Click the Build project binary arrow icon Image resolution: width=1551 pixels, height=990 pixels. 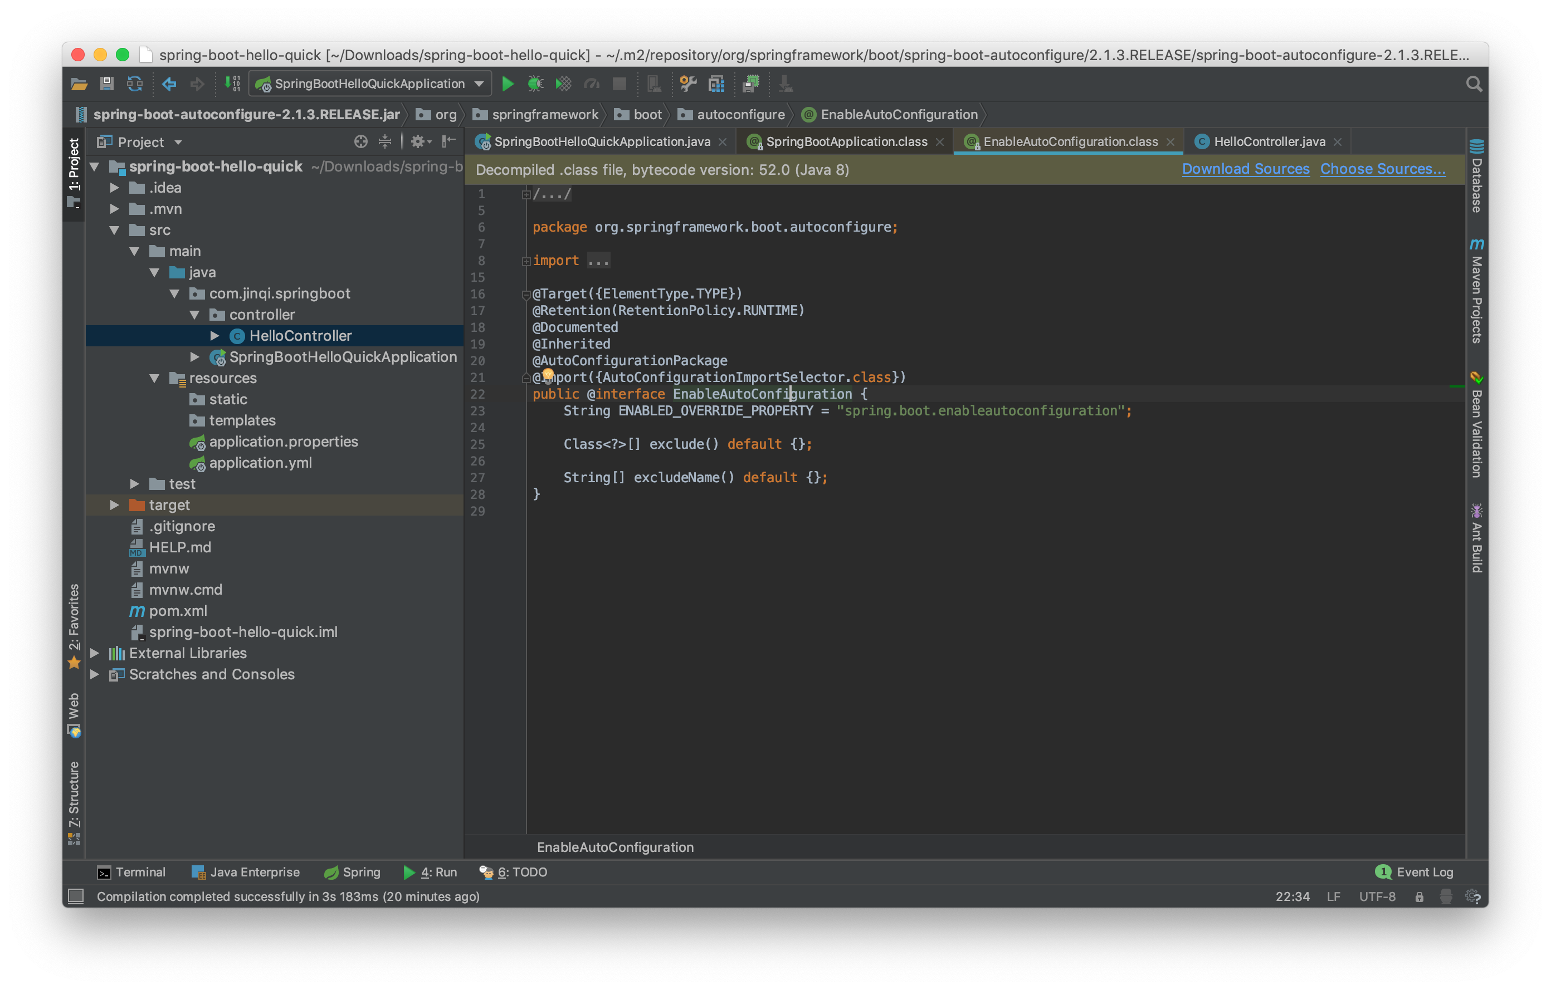pyautogui.click(x=232, y=84)
